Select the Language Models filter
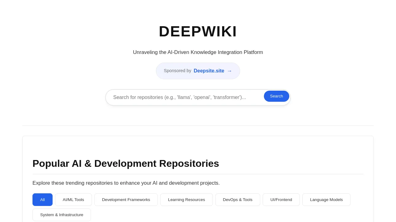Screen dimensions: 396x222 tap(326, 199)
